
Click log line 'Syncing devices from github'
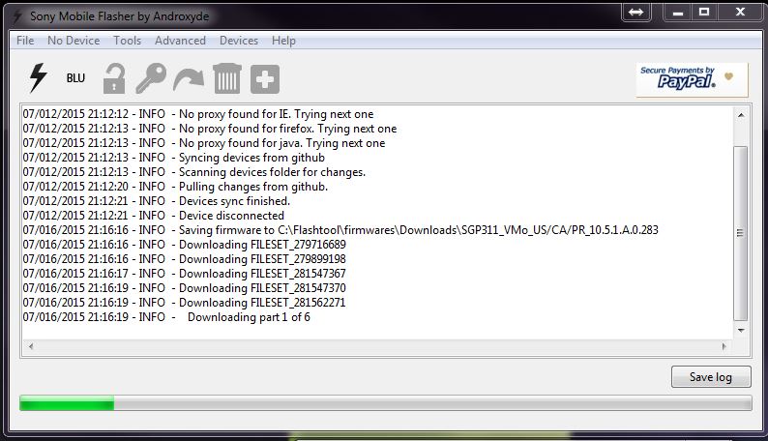[174, 158]
